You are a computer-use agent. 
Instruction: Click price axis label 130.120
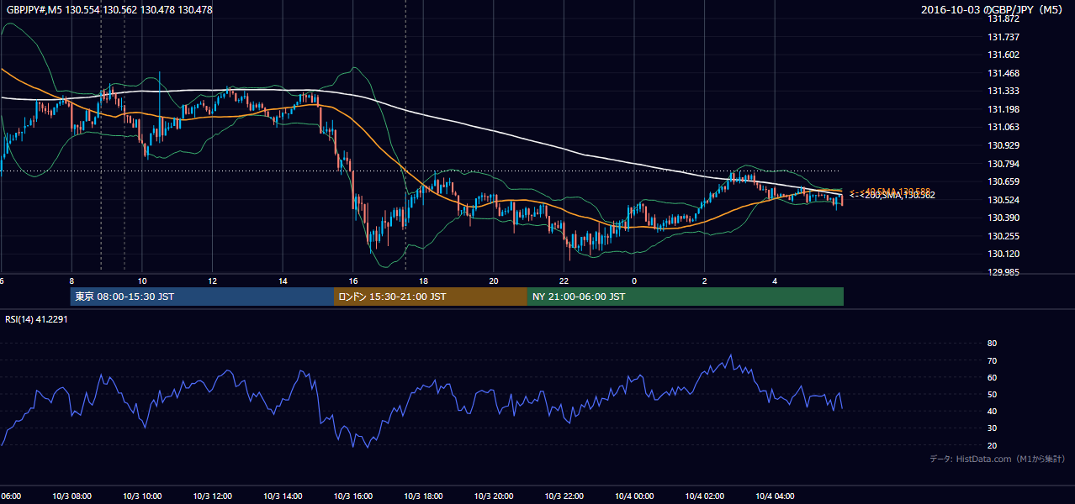1003,254
